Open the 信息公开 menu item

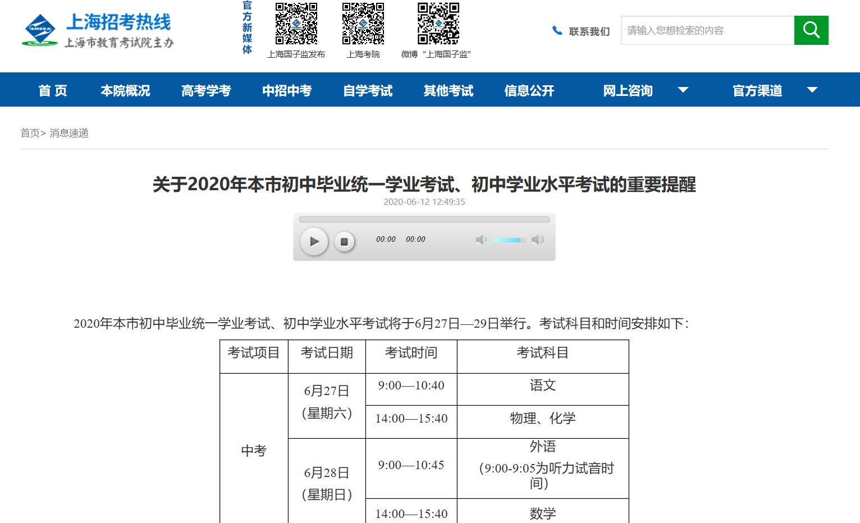529,90
